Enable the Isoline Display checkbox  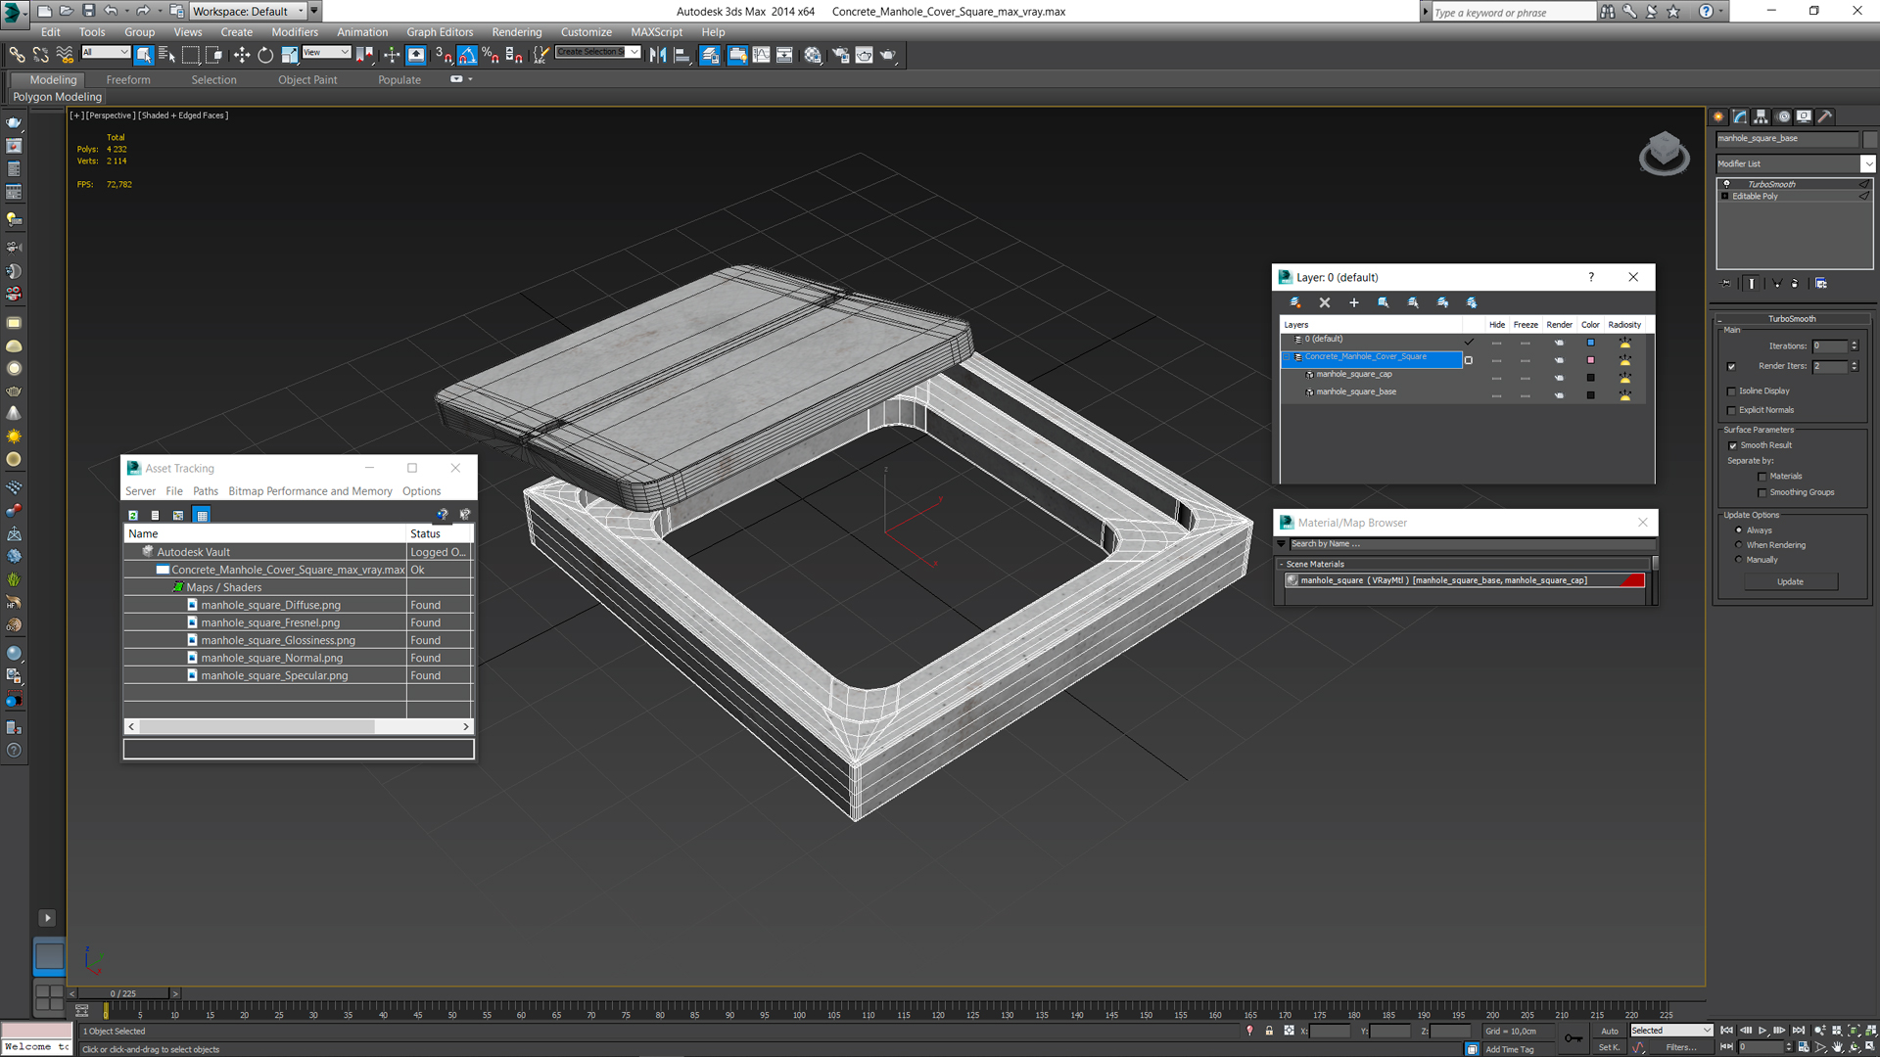click(1731, 391)
